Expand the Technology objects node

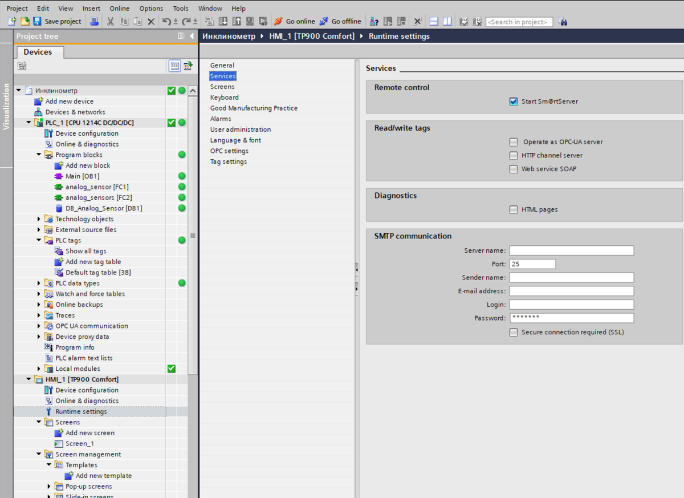[x=38, y=218]
